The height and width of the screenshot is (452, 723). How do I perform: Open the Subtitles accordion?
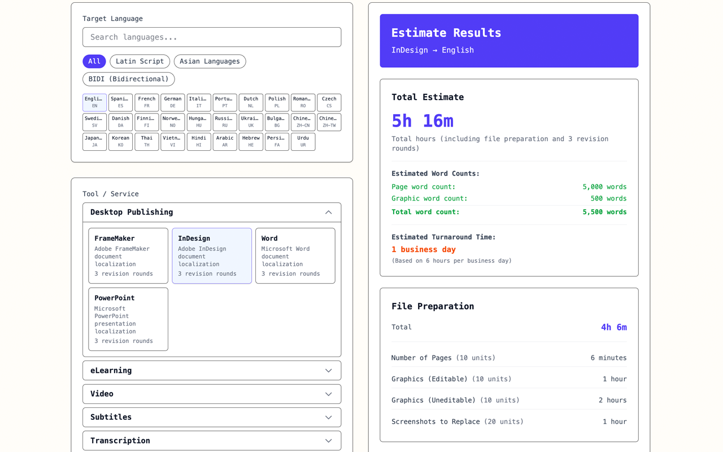point(211,417)
